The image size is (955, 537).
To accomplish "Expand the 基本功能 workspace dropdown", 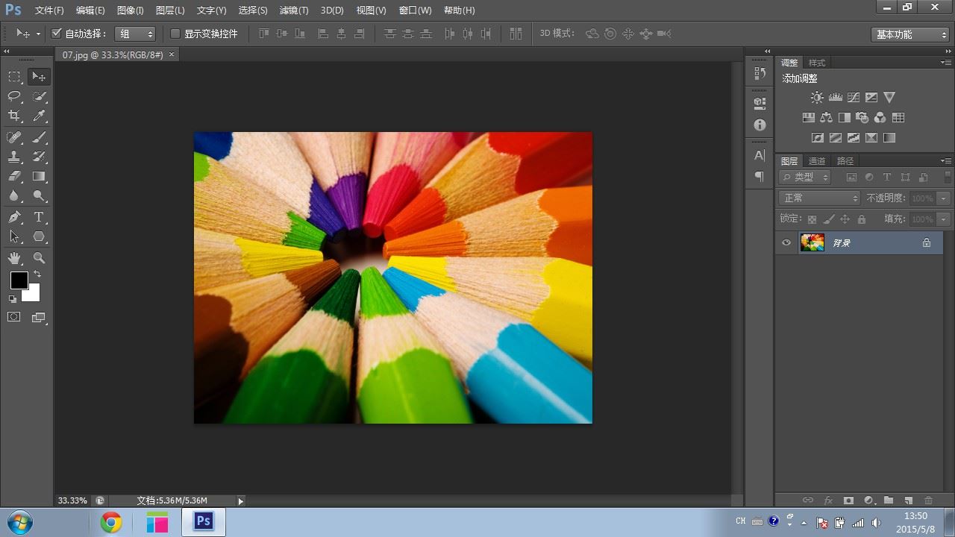I will tap(910, 34).
